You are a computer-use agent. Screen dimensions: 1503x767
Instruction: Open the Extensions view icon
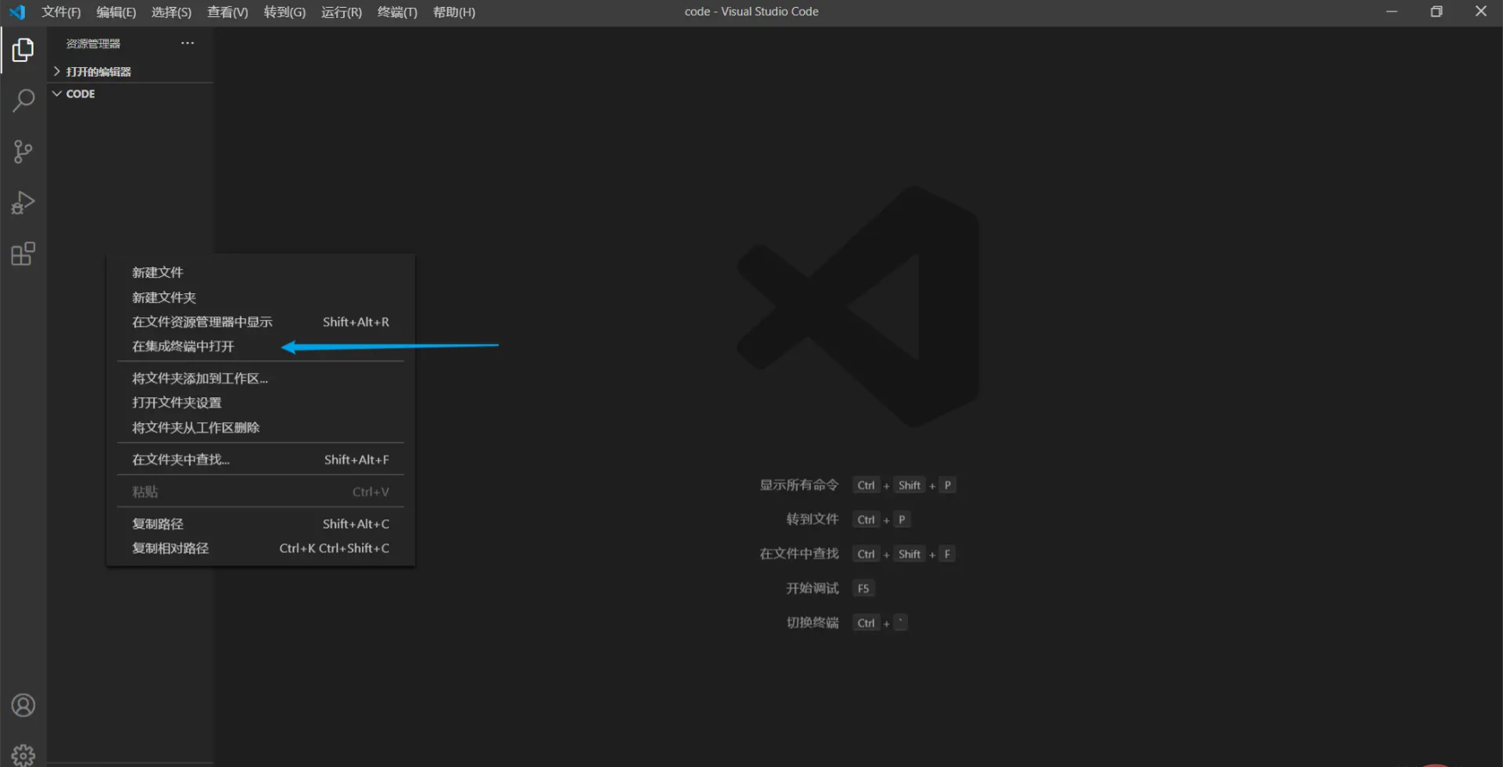coord(23,254)
